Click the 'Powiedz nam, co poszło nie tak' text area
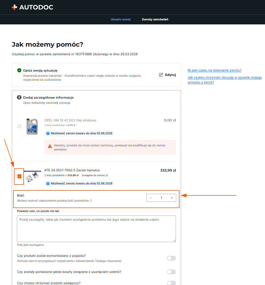This screenshot has width=265, height=285. (96, 229)
